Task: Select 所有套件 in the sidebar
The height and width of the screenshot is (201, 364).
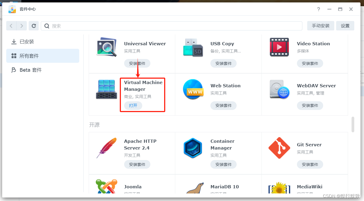Action: point(43,56)
